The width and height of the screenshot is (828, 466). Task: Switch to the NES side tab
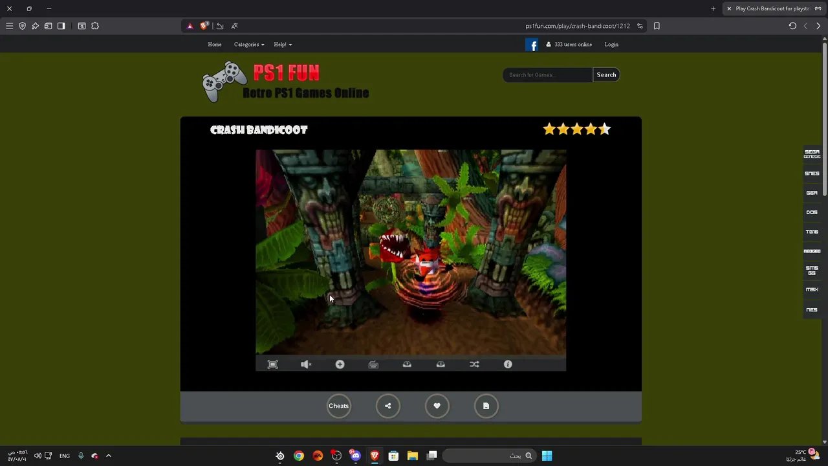pos(812,309)
